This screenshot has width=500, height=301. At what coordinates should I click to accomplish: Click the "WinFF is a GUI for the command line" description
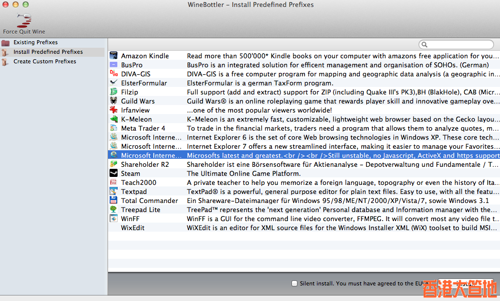tap(343, 219)
